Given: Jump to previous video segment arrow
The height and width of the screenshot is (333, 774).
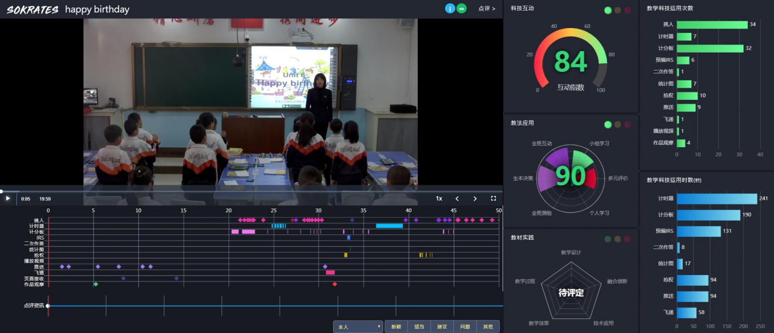Looking at the screenshot, I should (x=457, y=198).
